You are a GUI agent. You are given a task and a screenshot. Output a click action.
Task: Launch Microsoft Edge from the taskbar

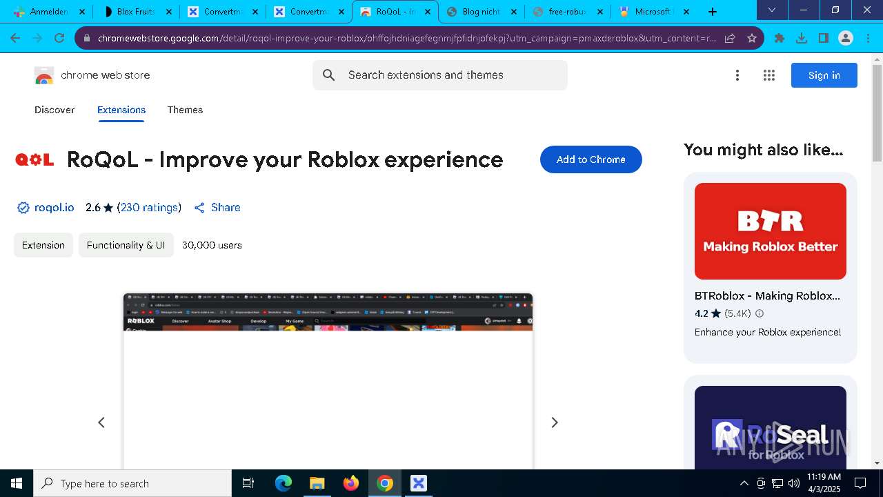284,483
